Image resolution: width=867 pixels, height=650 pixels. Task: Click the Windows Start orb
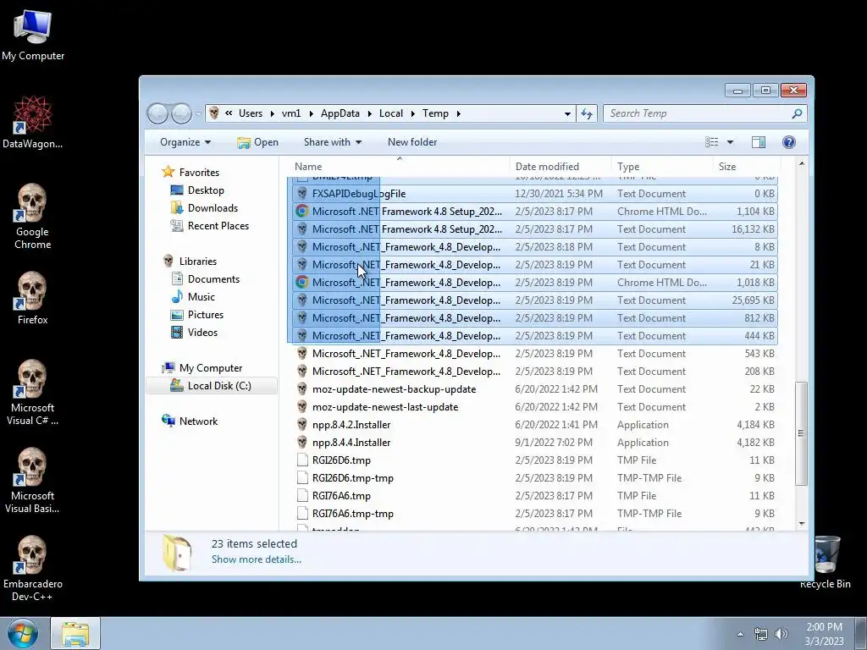click(23, 633)
